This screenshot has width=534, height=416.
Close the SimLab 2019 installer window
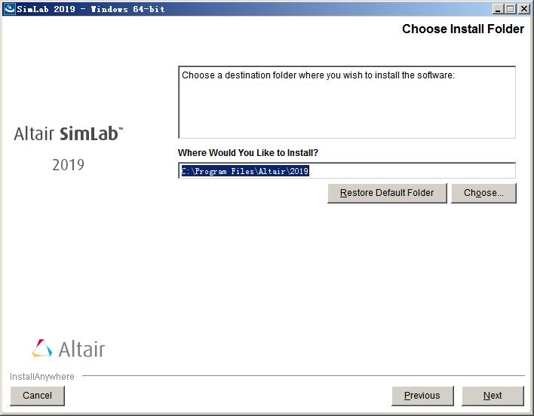point(523,9)
